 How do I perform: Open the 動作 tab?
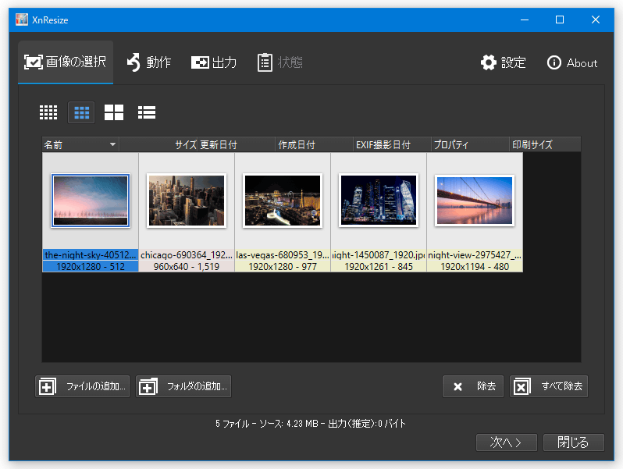149,62
